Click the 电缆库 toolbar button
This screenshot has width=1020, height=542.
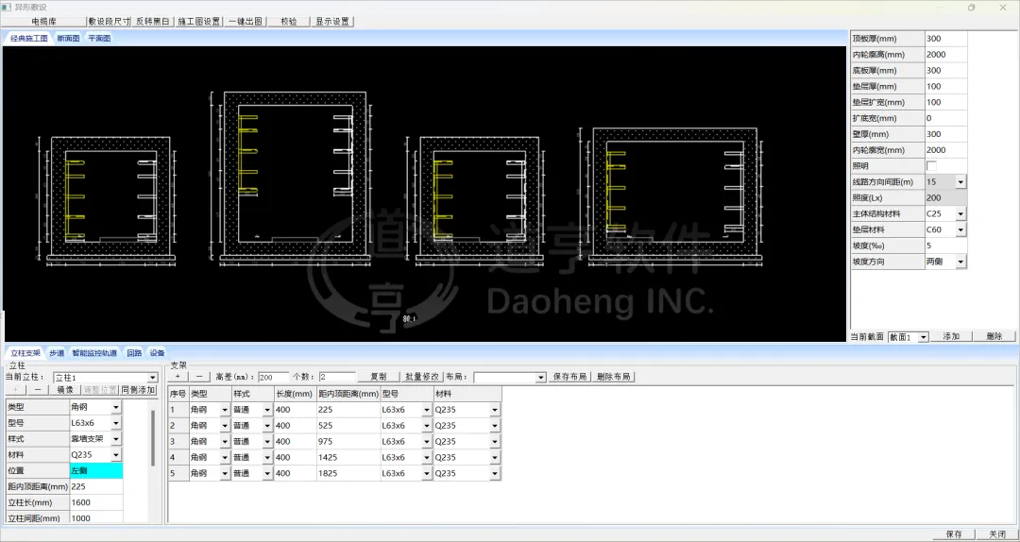(x=43, y=21)
